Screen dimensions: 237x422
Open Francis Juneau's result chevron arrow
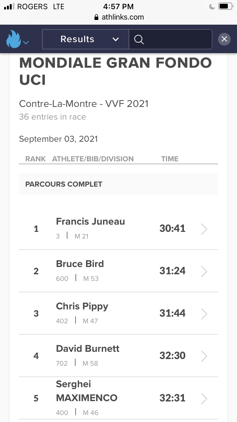[x=204, y=229]
